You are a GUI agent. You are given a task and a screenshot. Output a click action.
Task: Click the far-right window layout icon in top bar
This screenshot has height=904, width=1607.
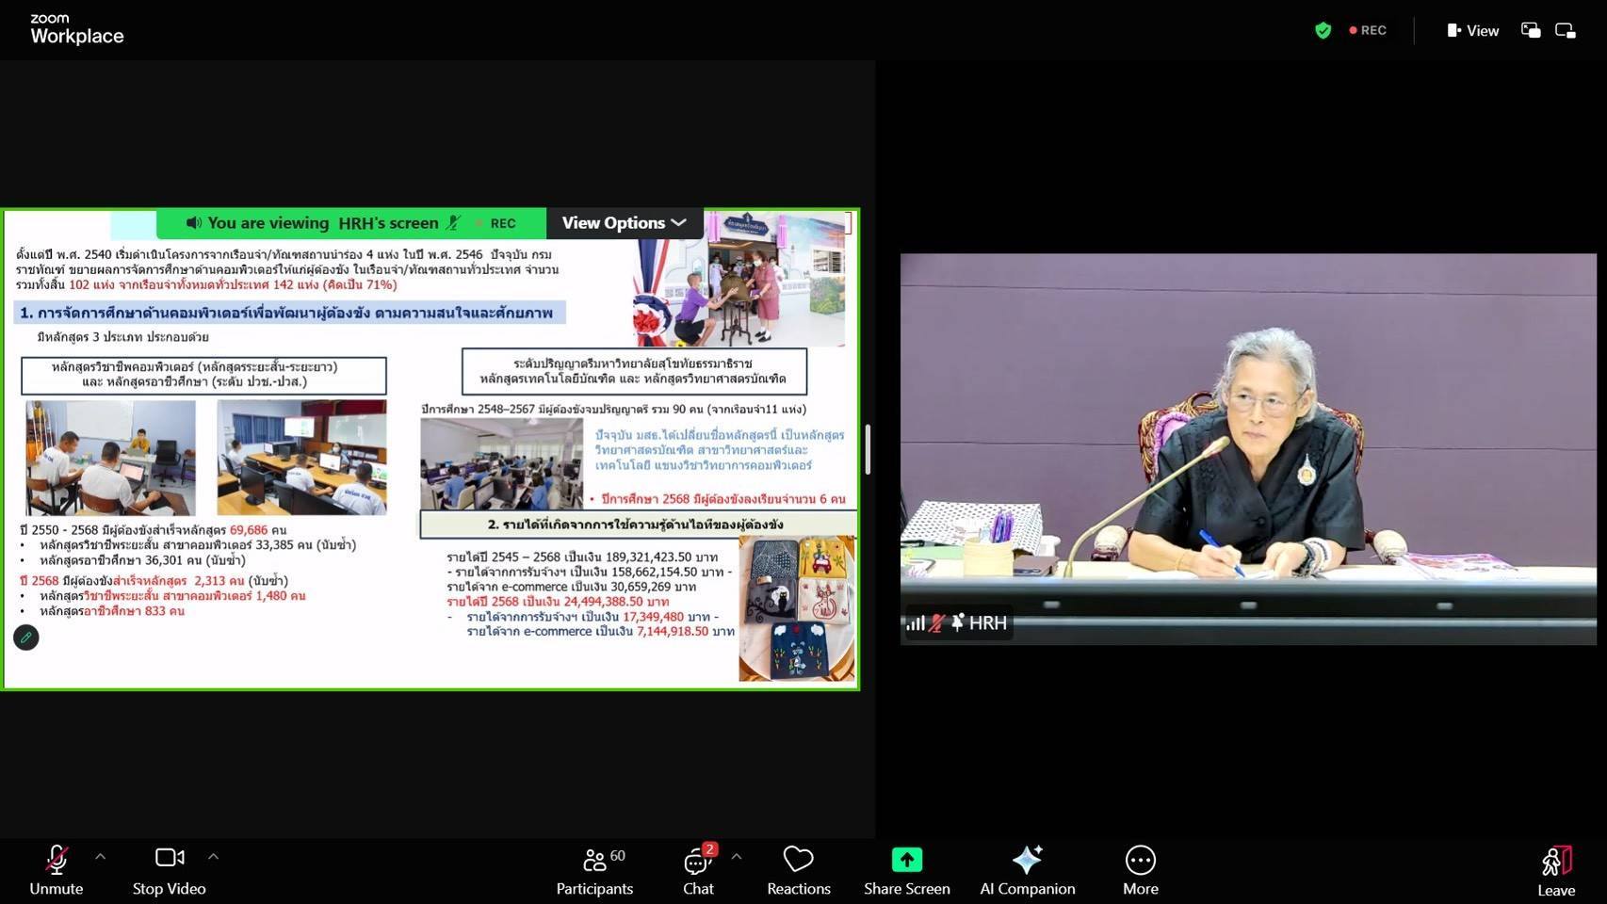(x=1566, y=30)
